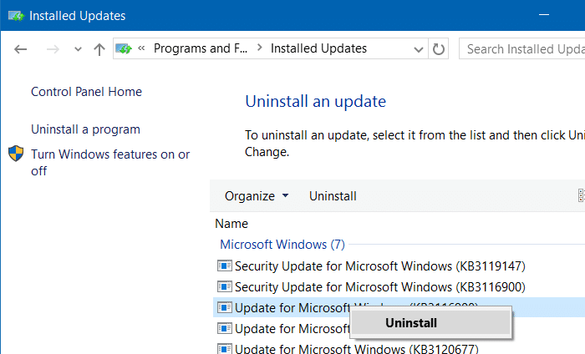Click Uninstall in the toolbar

click(x=333, y=196)
